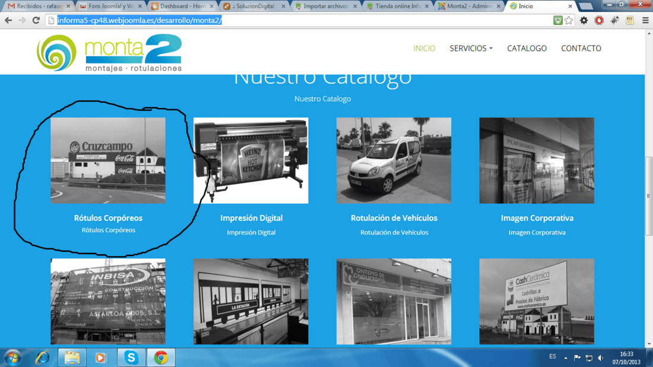
Task: Click the bold Impresión Digital title link
Action: [251, 218]
